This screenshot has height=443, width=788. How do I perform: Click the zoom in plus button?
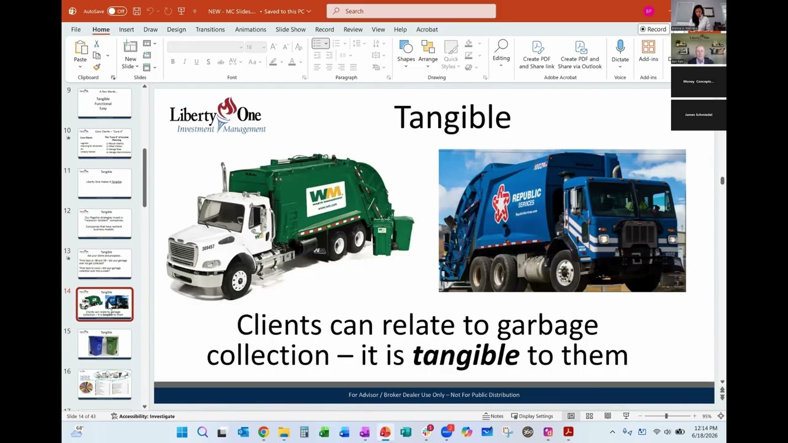tap(694, 416)
